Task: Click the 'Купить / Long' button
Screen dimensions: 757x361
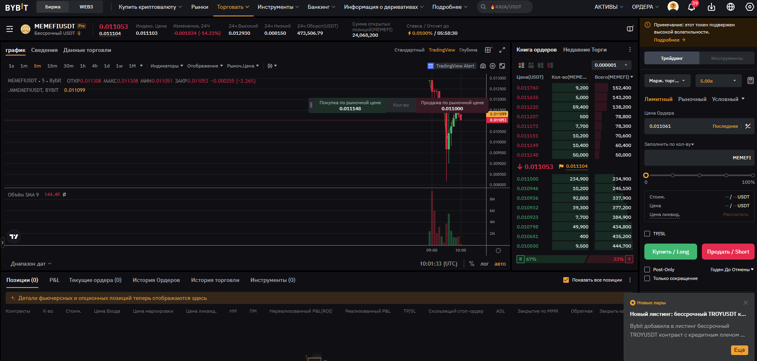Action: 671,252
